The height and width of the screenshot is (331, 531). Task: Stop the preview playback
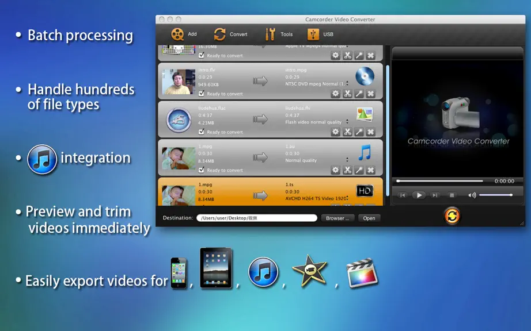coord(452,195)
